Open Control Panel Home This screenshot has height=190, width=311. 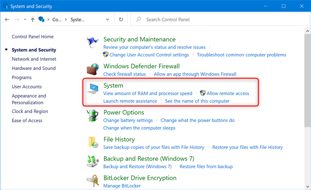(33, 36)
